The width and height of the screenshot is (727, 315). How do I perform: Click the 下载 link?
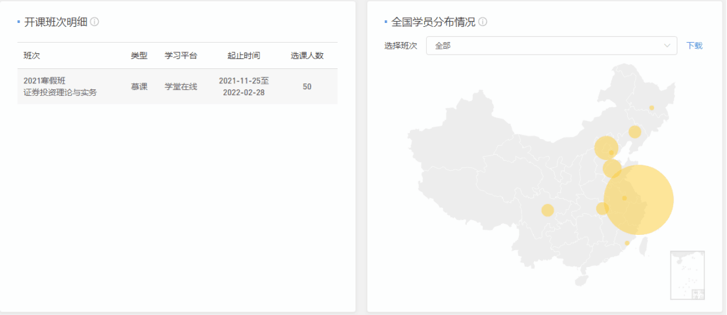click(694, 45)
